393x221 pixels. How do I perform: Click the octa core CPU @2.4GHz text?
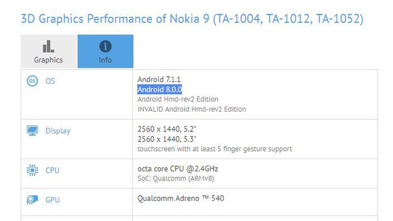[x=178, y=169]
